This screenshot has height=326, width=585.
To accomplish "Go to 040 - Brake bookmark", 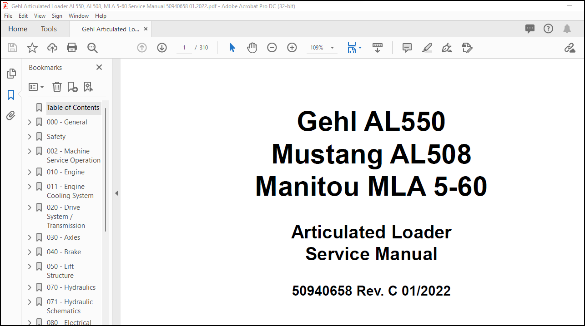I will coord(64,252).
